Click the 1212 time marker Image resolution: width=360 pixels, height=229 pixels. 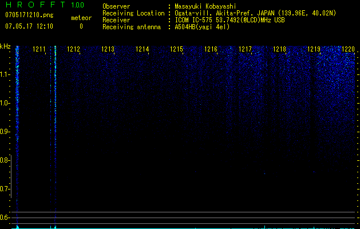pyautogui.click(x=73, y=49)
